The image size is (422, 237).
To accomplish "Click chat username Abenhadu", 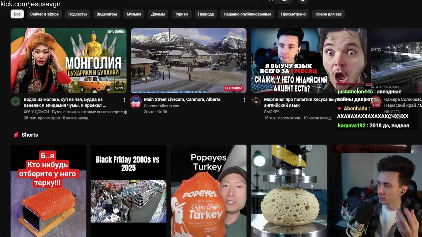I will (x=355, y=108).
